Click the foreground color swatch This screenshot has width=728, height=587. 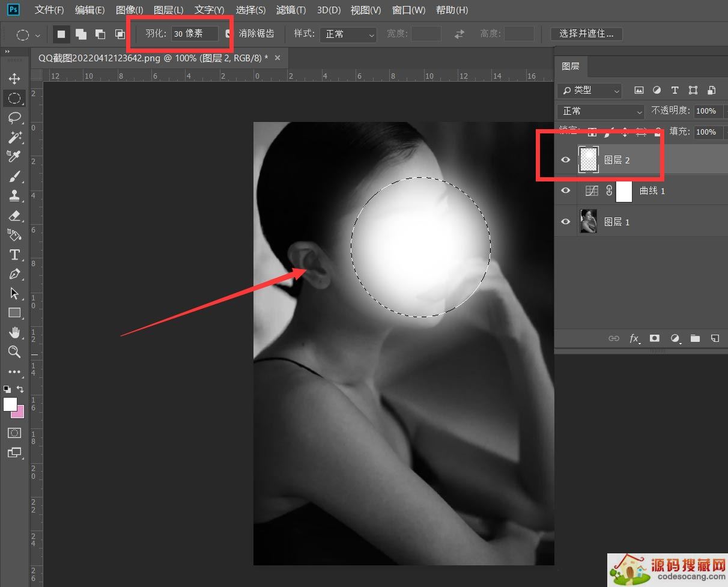pyautogui.click(x=10, y=404)
